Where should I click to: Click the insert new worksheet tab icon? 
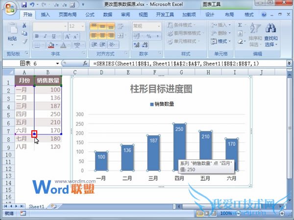(53, 206)
